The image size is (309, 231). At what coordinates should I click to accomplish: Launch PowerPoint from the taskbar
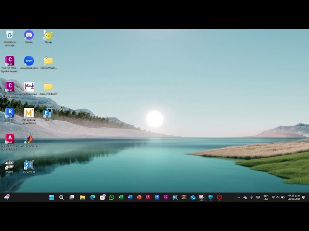point(139,197)
